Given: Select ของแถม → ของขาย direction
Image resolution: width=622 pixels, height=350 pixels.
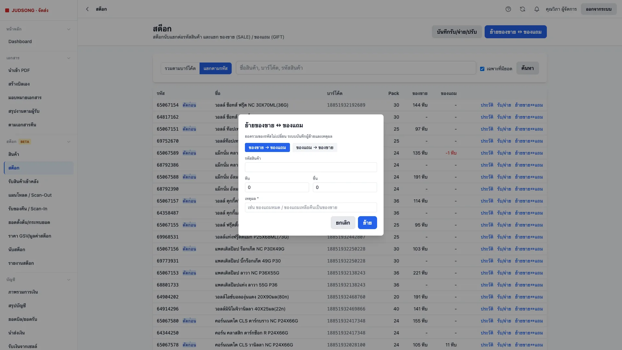Looking at the screenshot, I should (x=315, y=147).
